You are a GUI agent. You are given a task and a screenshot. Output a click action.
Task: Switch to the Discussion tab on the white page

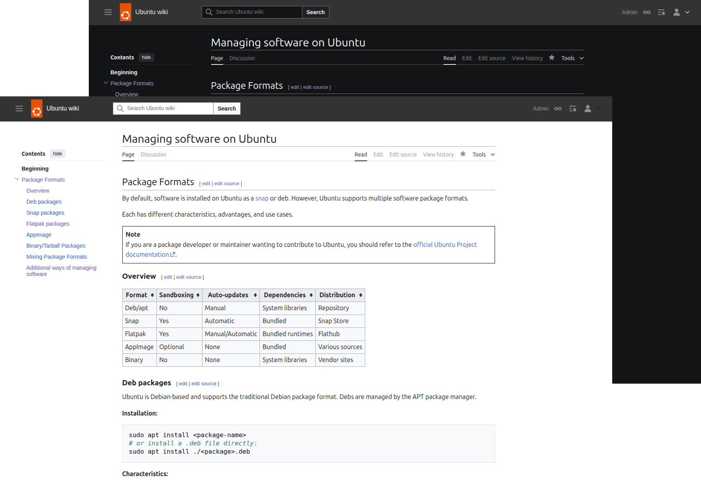pos(153,154)
